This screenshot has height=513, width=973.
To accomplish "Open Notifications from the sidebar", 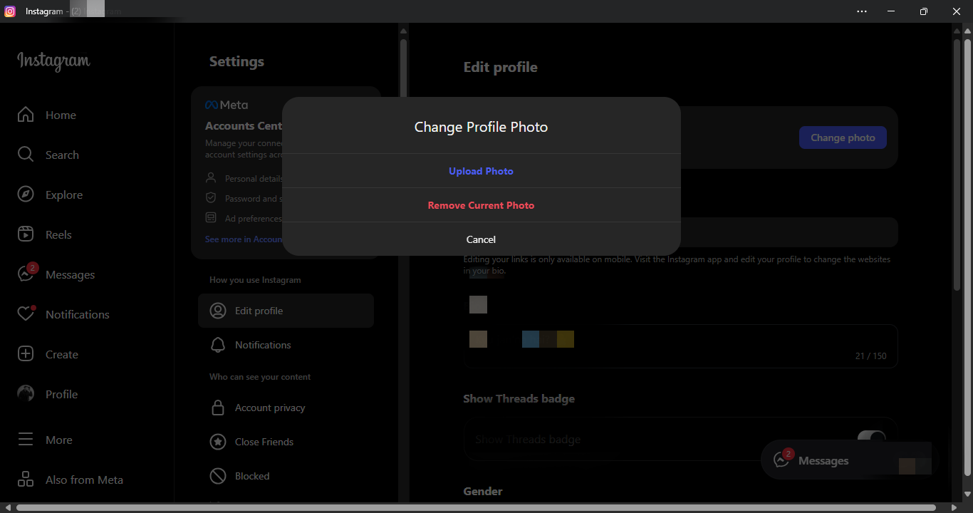I will [x=78, y=314].
